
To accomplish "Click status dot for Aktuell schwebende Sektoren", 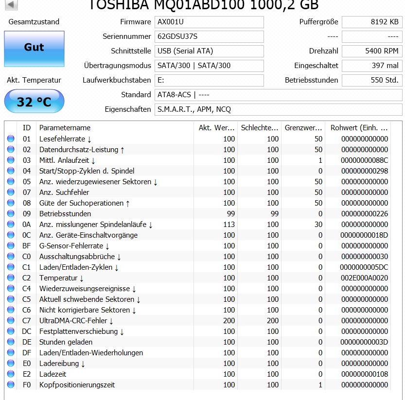I will (11, 299).
